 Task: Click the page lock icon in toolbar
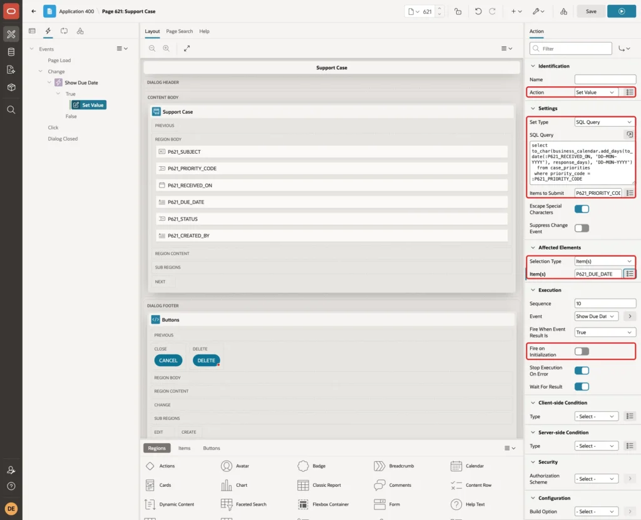(x=458, y=11)
